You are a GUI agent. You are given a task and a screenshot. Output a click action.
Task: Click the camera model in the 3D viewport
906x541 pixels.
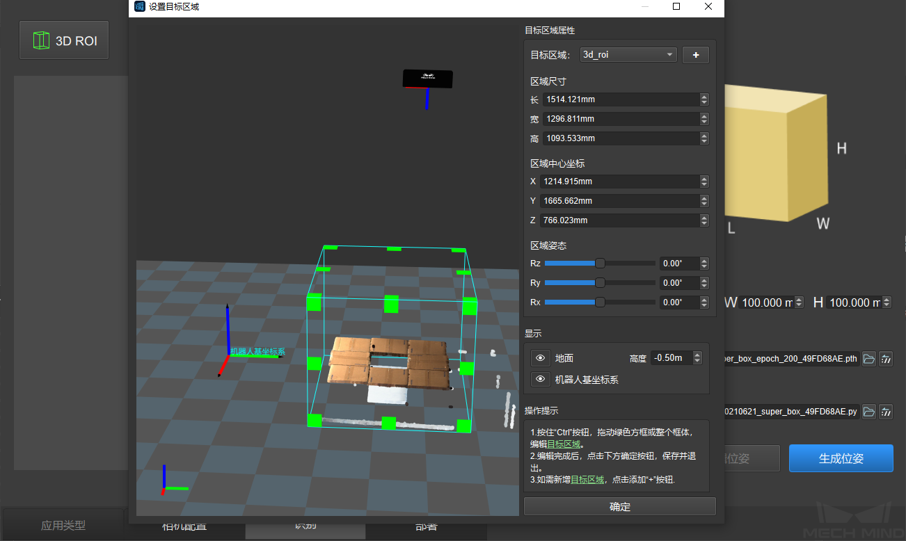coord(428,79)
